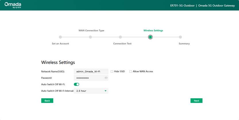
Task: Go to the previous step with Back
Action: pyautogui.click(x=47, y=101)
